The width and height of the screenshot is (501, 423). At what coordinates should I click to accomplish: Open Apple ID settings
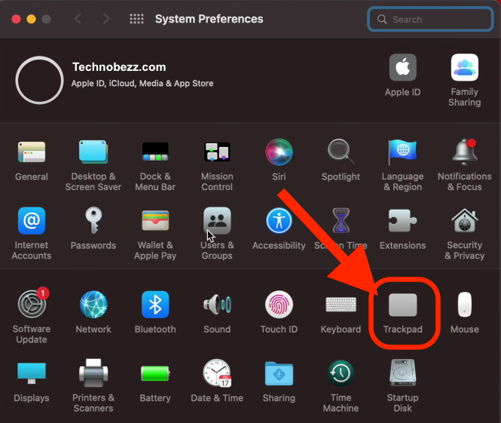click(402, 67)
